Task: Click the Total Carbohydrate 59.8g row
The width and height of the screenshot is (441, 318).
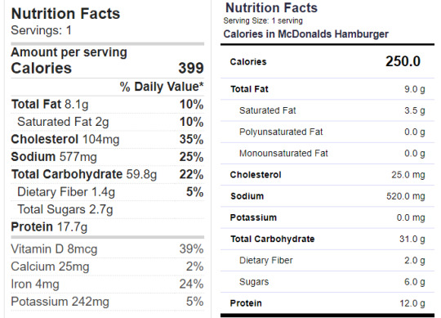Action: coord(108,174)
